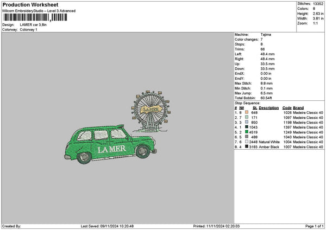This screenshot has width=326, height=230.
Task: Click the Amber Black description text
Action: tap(269, 147)
